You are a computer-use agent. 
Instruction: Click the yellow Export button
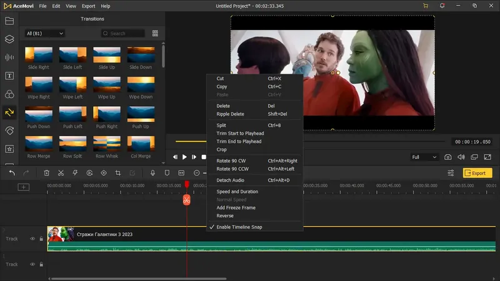[x=477, y=173]
